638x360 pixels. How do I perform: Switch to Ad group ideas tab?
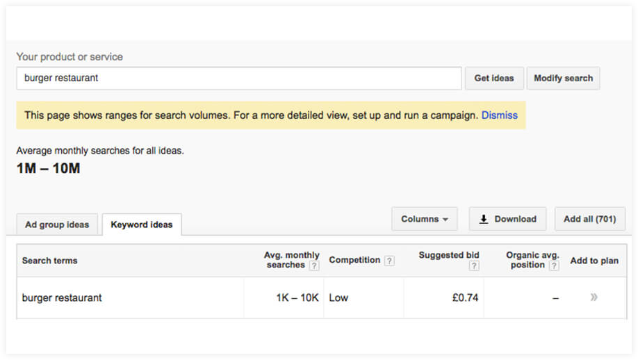click(57, 224)
